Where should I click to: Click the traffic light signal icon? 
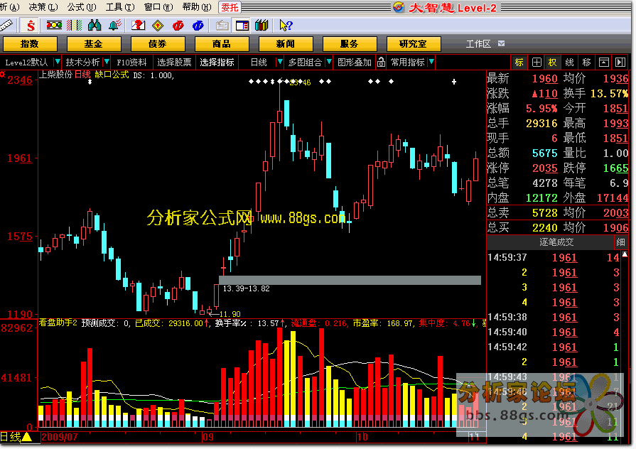pyautogui.click(x=54, y=26)
